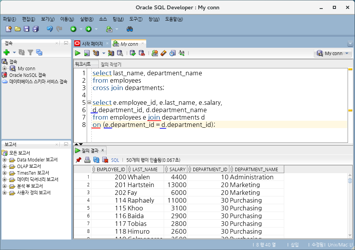The height and width of the screenshot is (250, 355).
Task: Open the tab list dropdown at editor right
Action: coord(350,43)
